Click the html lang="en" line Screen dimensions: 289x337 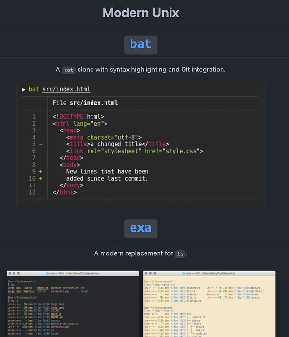click(80, 124)
